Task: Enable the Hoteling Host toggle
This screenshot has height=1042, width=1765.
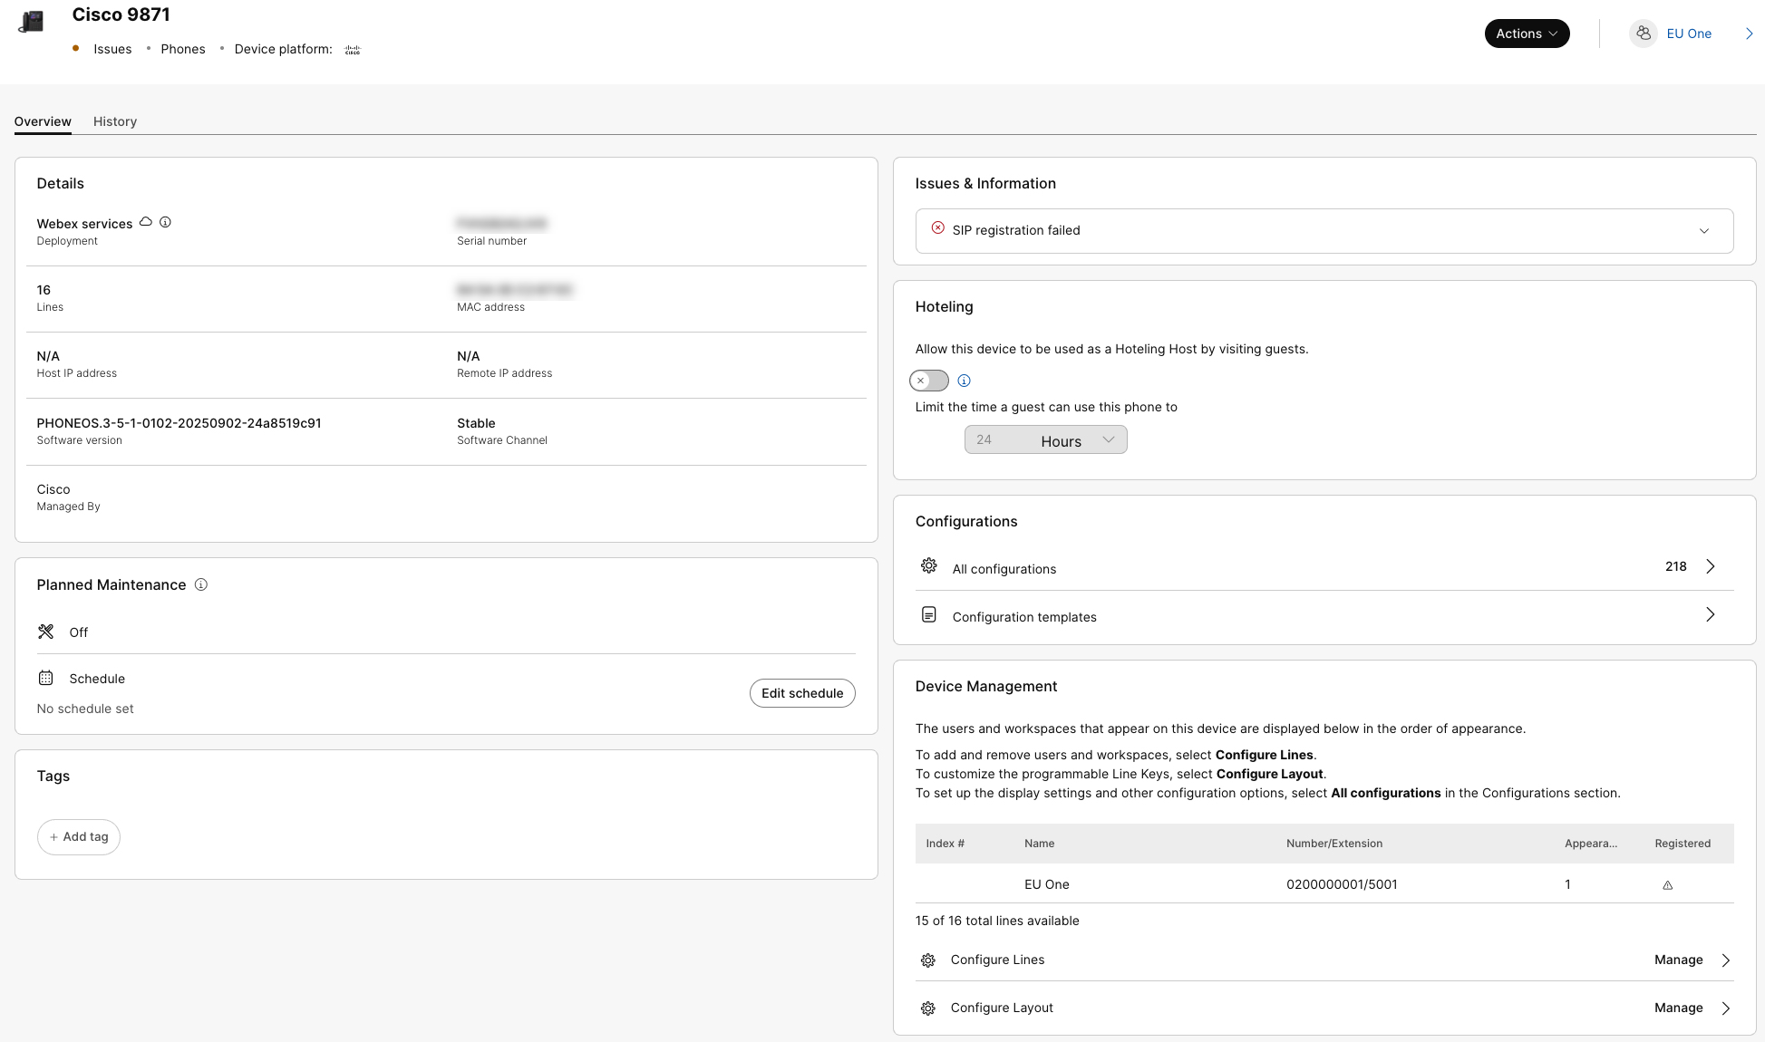Action: (928, 381)
